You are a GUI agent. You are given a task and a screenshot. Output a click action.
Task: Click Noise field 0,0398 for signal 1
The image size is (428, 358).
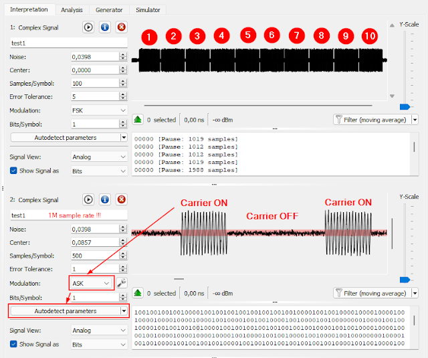tap(95, 57)
